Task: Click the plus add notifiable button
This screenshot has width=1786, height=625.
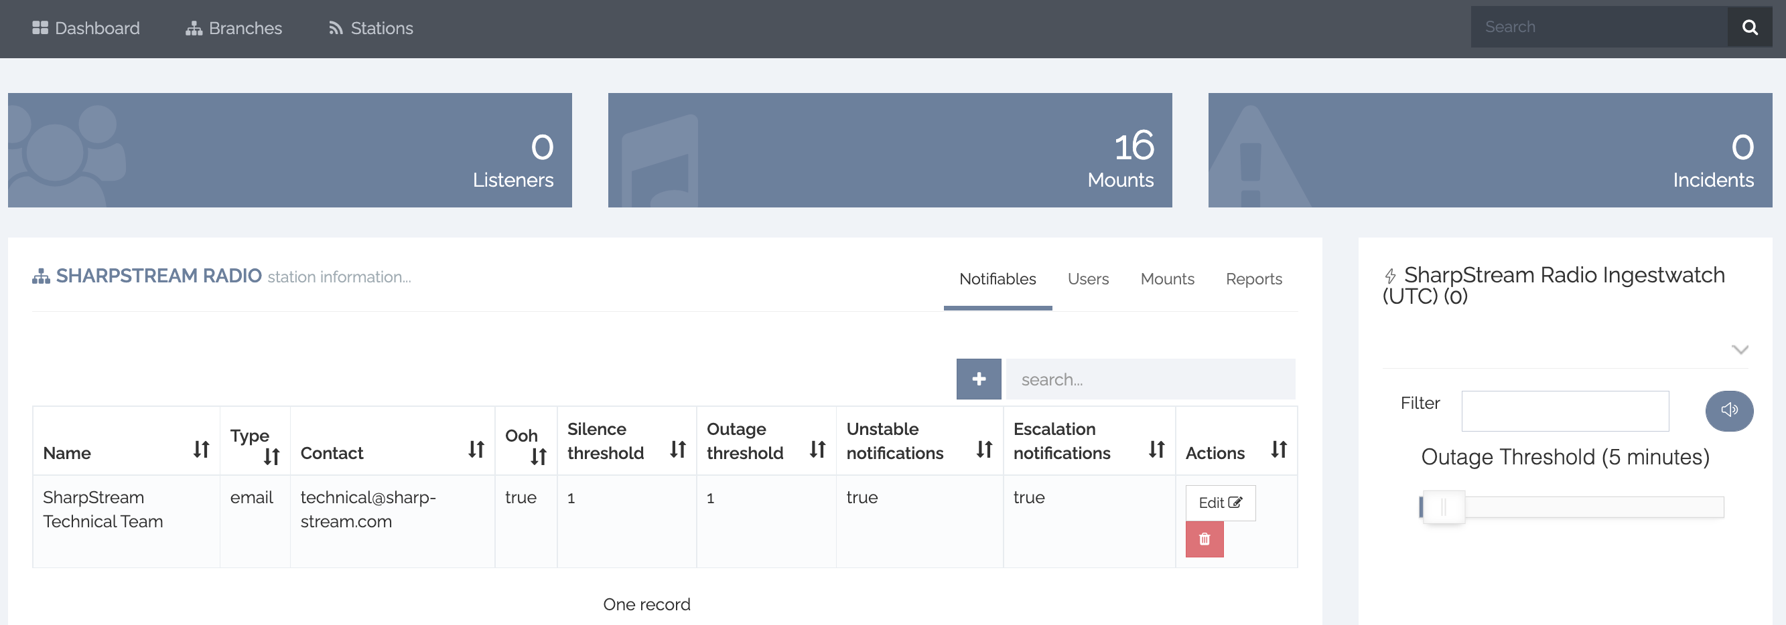Action: pos(978,379)
